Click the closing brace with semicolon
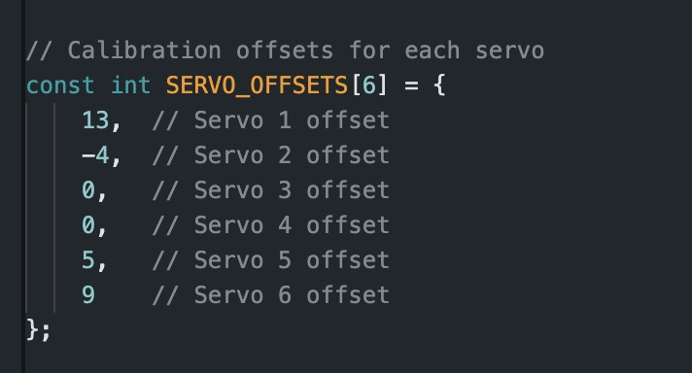Viewport: 692px width, 373px height. (39, 330)
